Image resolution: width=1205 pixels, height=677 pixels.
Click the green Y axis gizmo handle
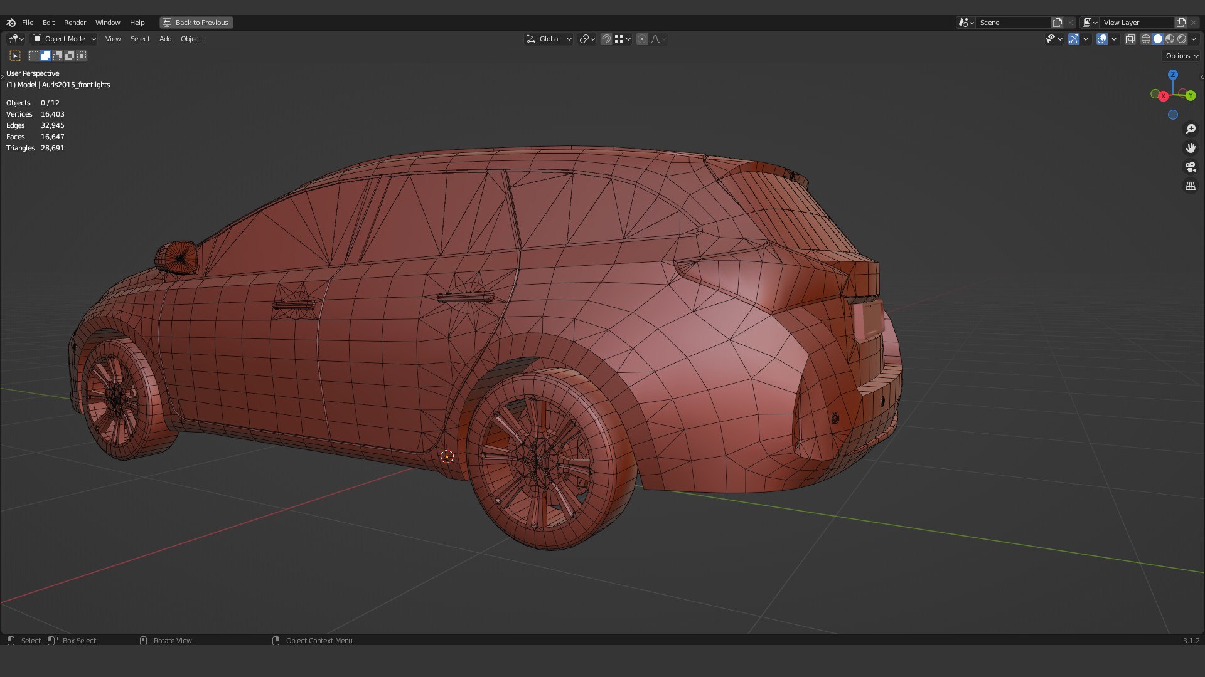[x=1191, y=95]
